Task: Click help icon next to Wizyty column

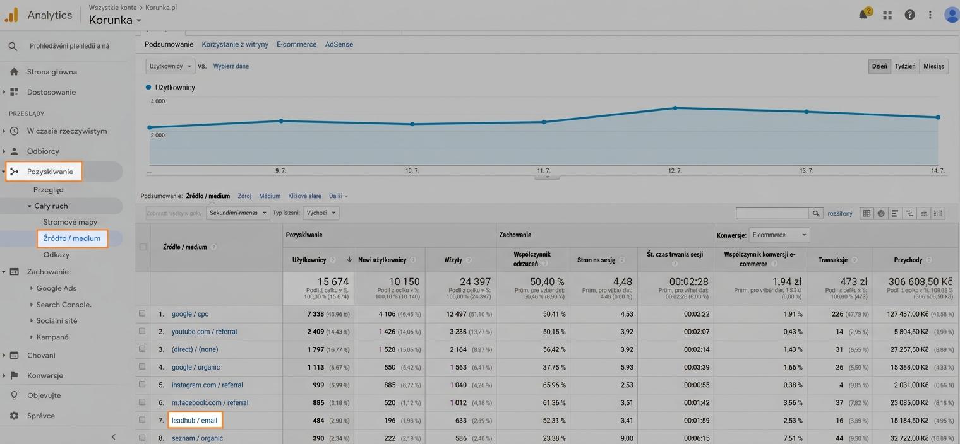Action: click(468, 260)
